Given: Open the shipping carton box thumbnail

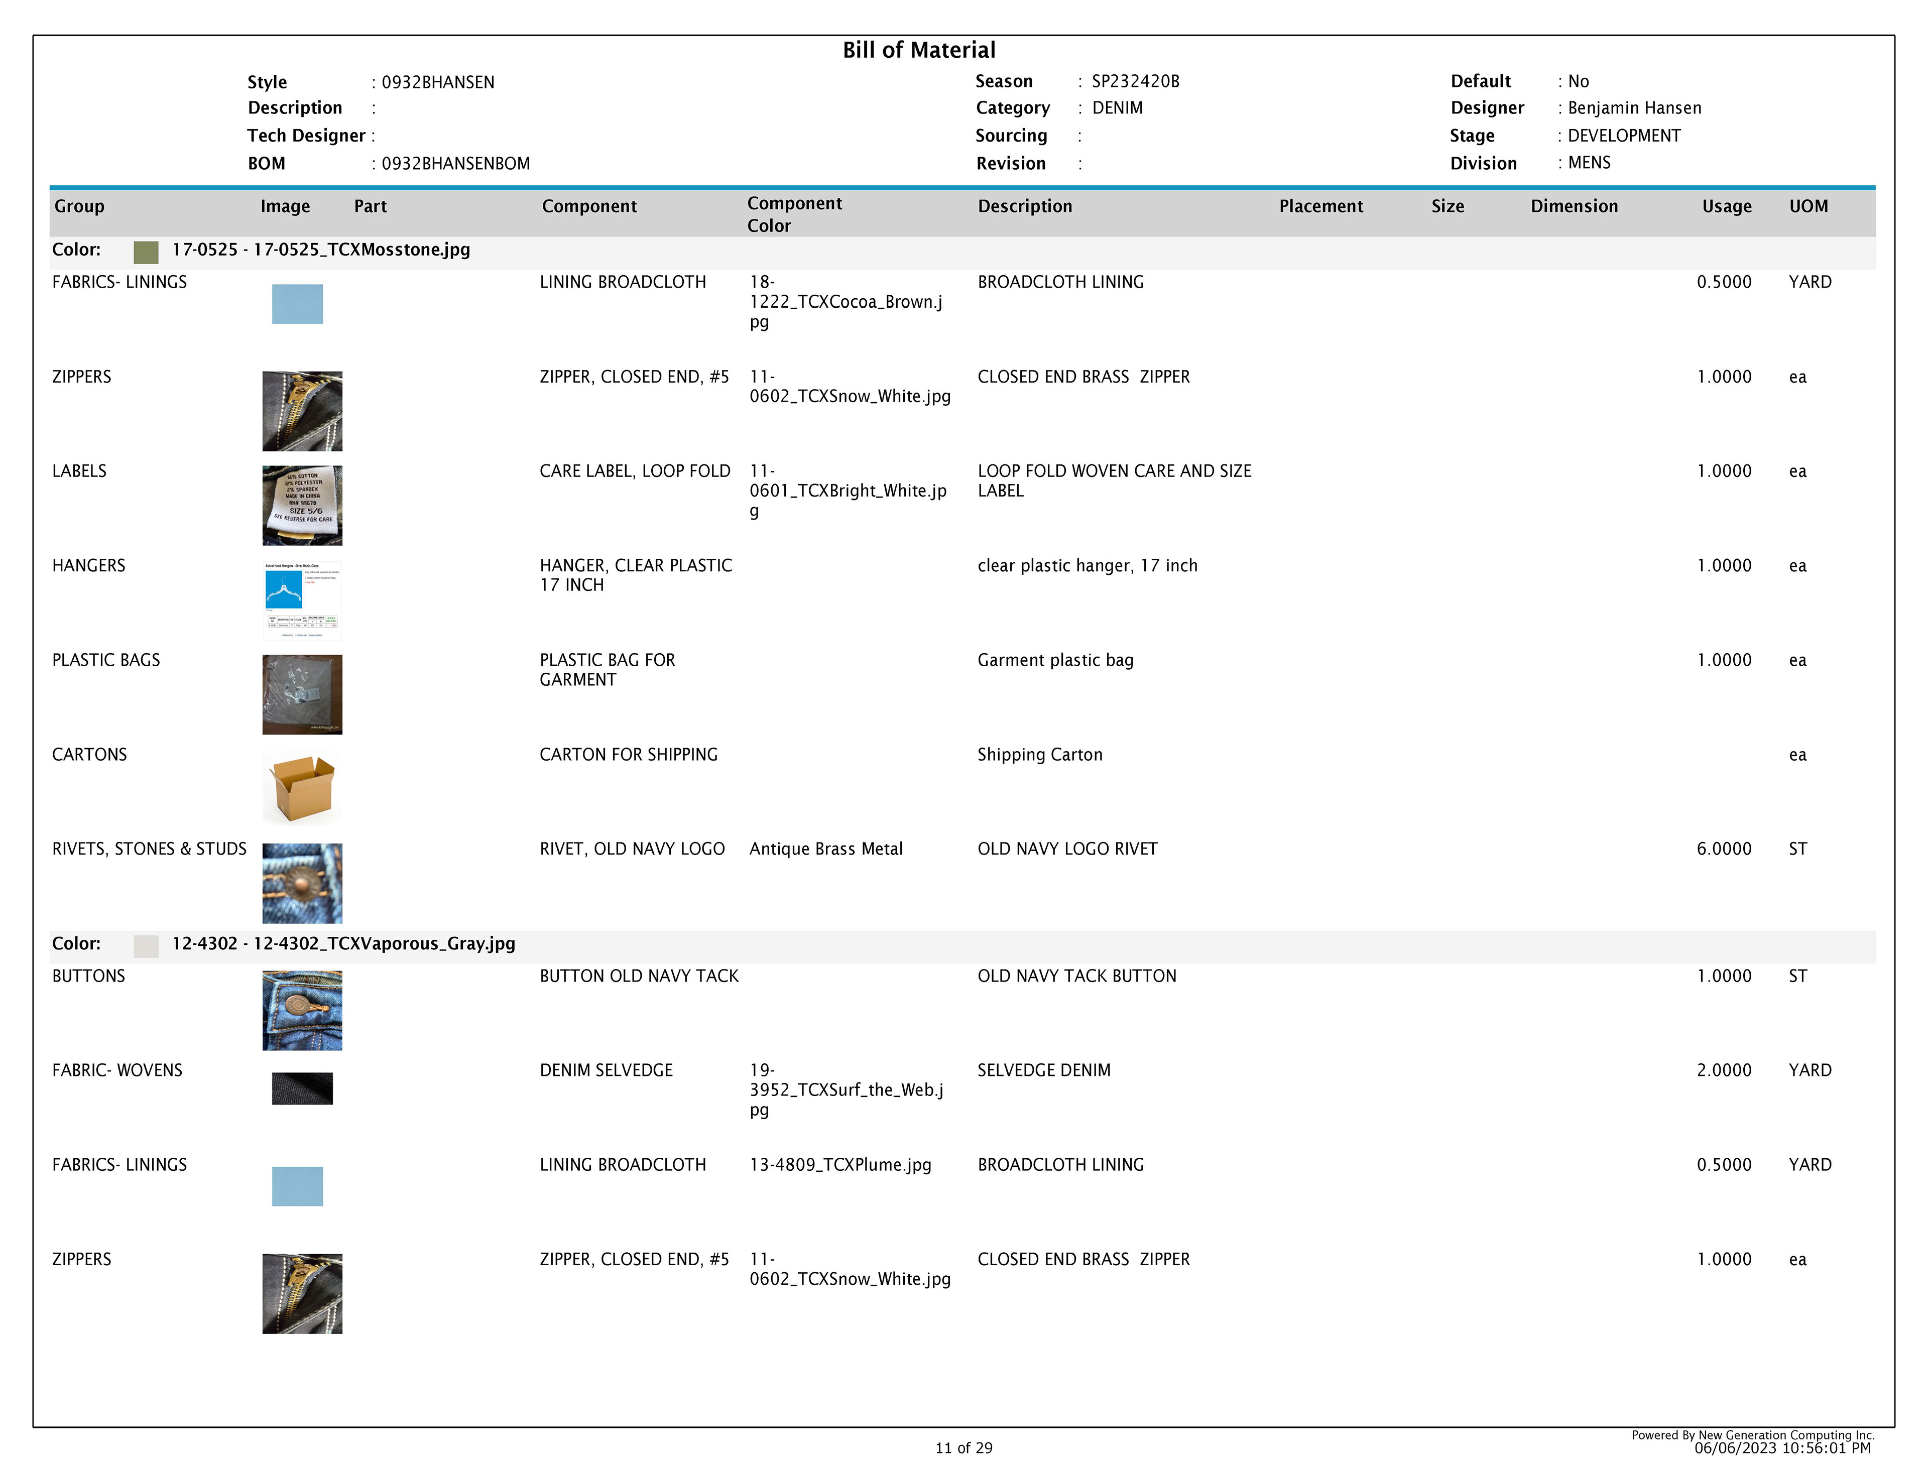Looking at the screenshot, I should coord(302,788).
